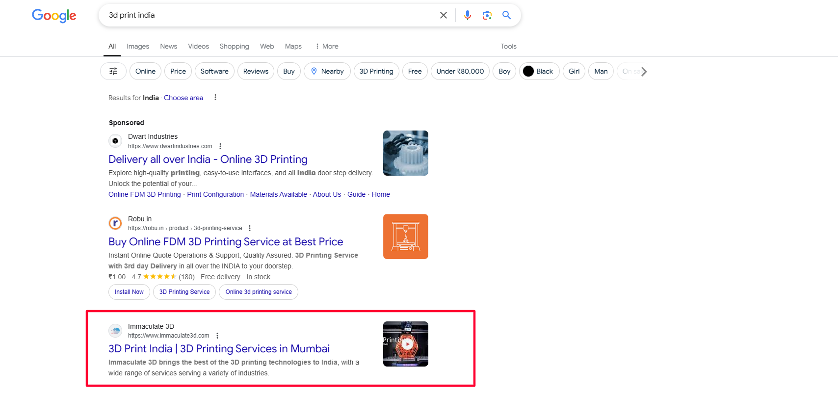Viewport: 838px width, 395px height.
Task: Toggle the Software filter chip
Action: click(x=214, y=71)
